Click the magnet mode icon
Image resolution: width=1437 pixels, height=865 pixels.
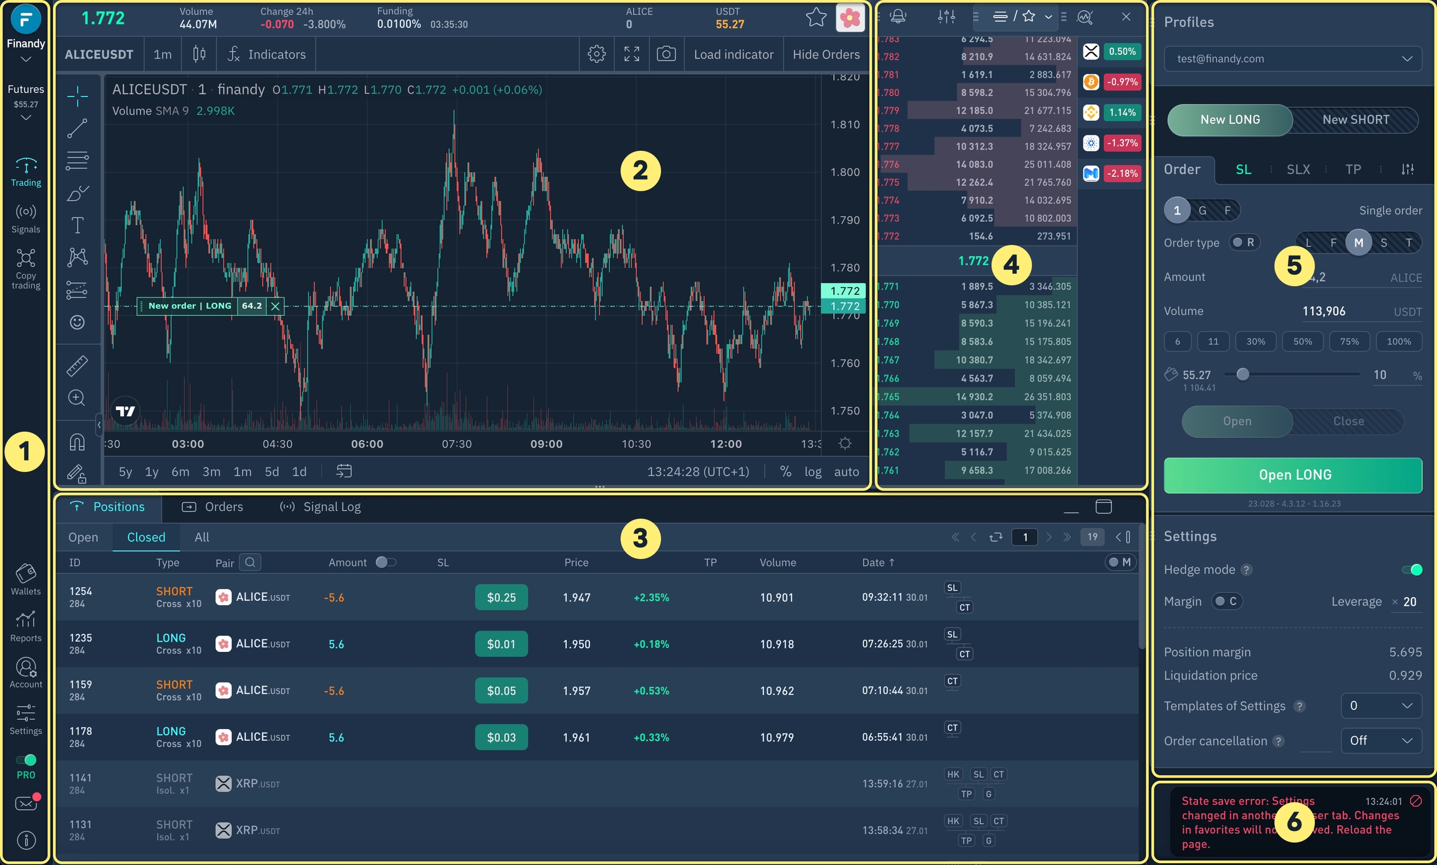point(77,442)
